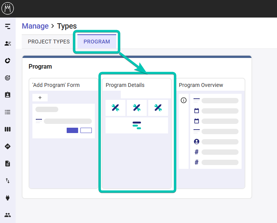Click the plus icon in Add Program form
The height and width of the screenshot is (223, 277).
coord(40,98)
